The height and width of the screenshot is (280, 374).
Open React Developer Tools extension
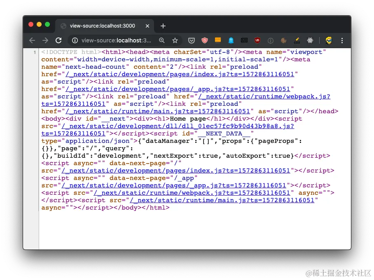[x=310, y=40]
